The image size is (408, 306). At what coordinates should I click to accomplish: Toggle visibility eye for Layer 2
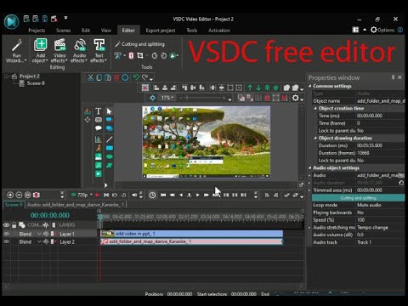point(6,241)
